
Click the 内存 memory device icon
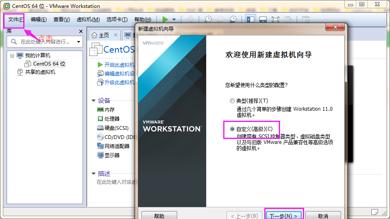(x=100, y=109)
